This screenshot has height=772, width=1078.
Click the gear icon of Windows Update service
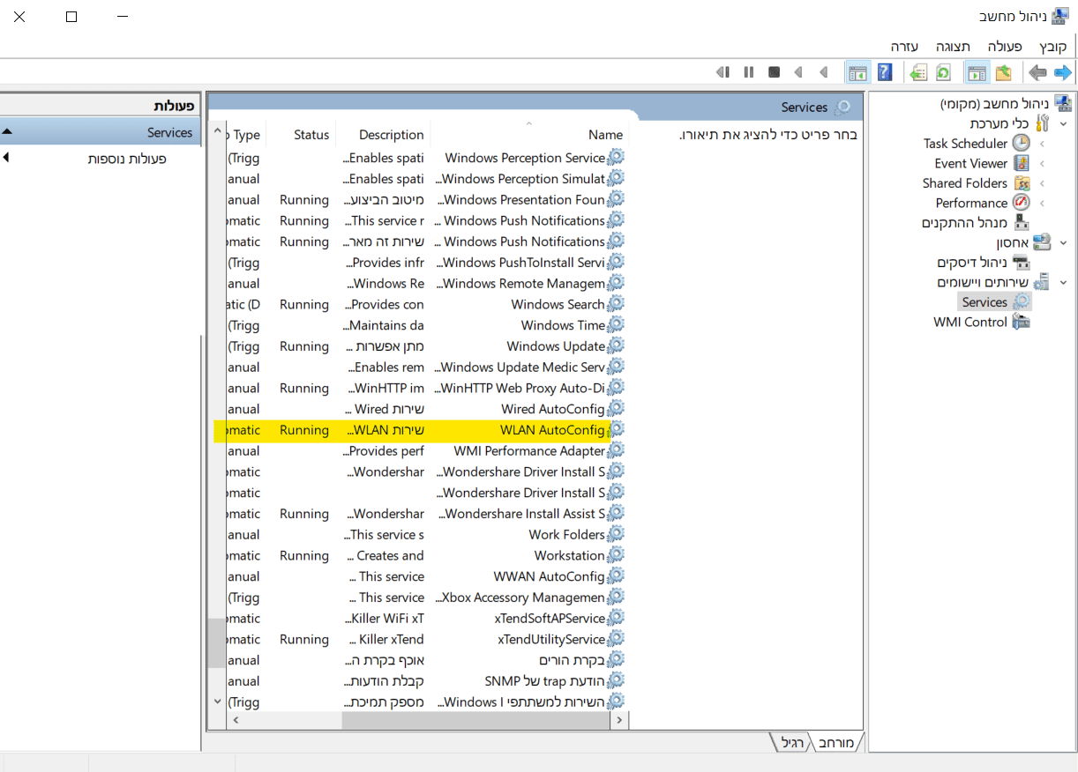[x=617, y=345]
